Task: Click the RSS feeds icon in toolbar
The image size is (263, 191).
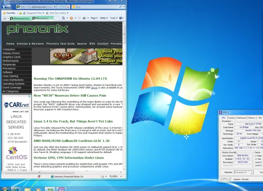Action: tap(71, 18)
